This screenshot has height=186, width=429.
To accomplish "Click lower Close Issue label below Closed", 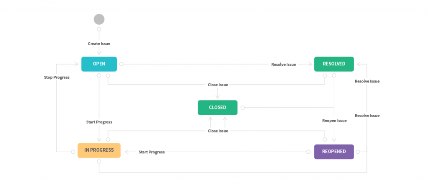I will (x=218, y=131).
